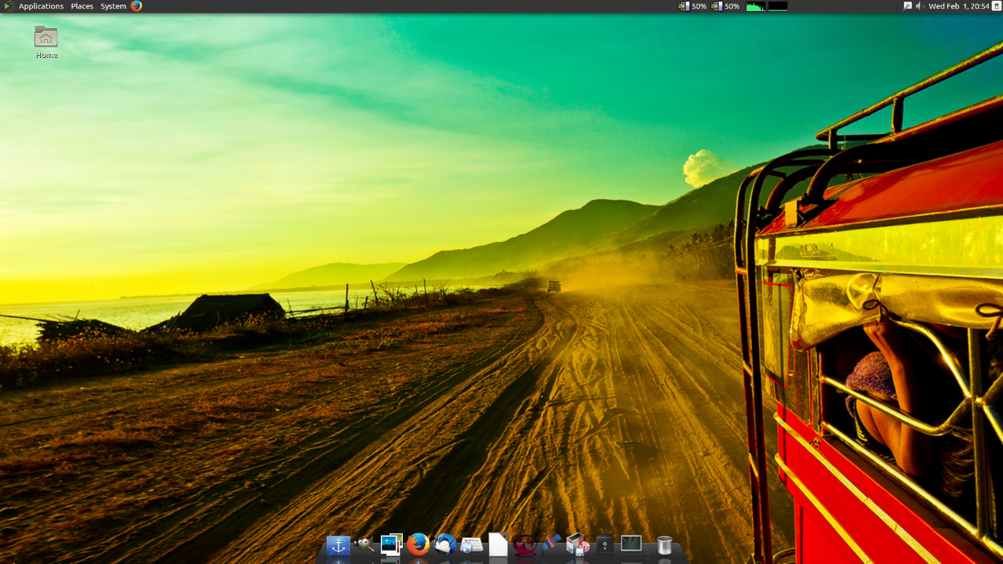
Task: Open the green system monitor graph
Action: pos(755,6)
